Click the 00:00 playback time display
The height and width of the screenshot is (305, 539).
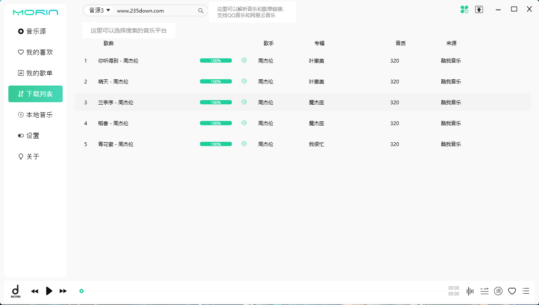(x=454, y=291)
